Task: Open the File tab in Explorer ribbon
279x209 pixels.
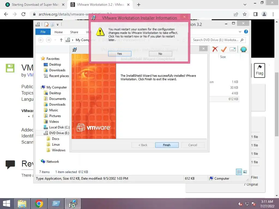Action: click(x=43, y=32)
